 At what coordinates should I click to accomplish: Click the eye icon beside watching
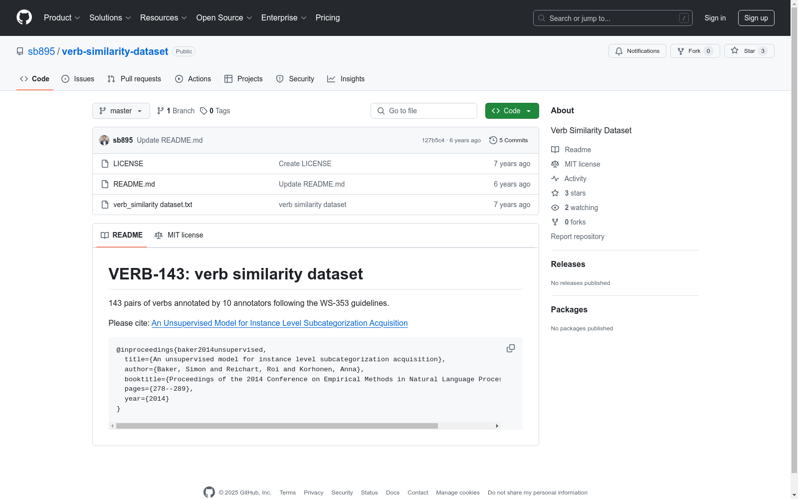coord(555,208)
